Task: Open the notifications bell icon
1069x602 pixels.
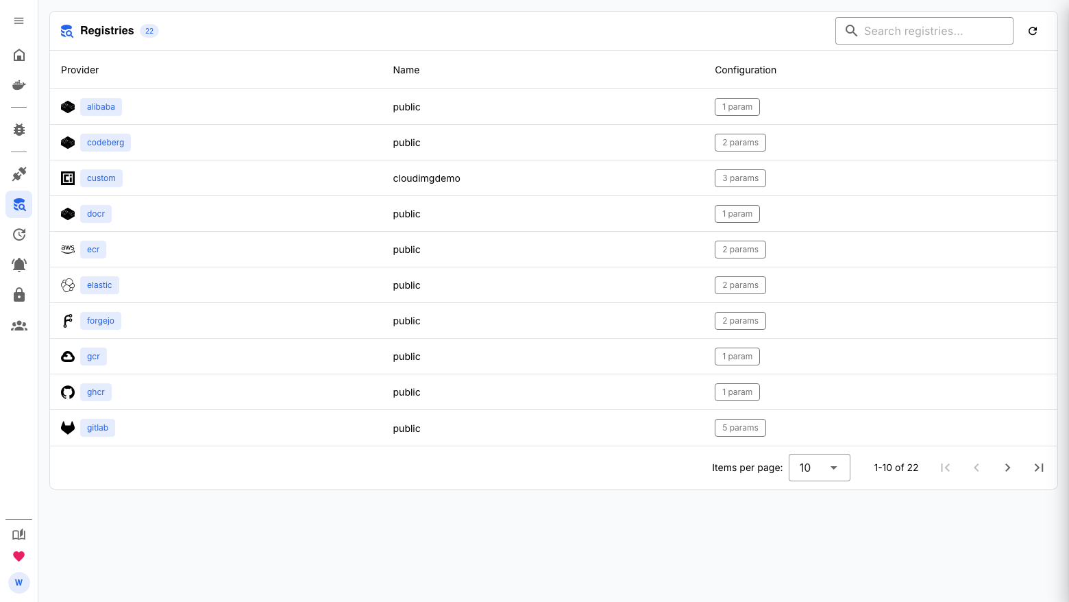Action: pos(19,265)
